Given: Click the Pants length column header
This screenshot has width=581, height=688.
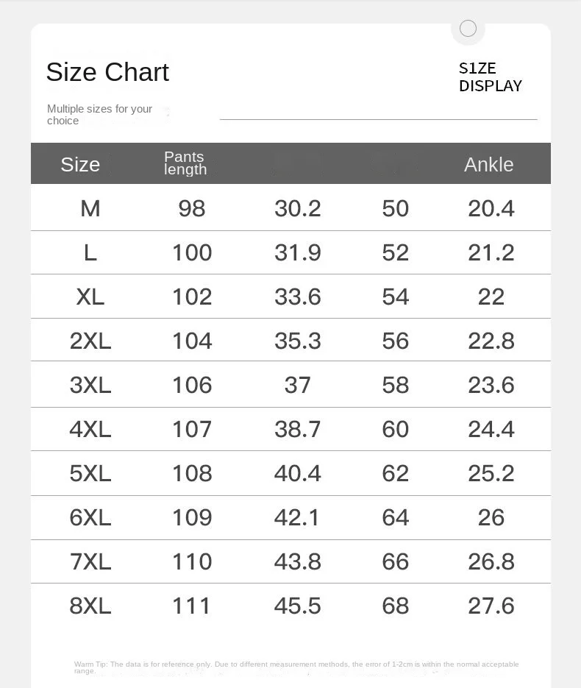Looking at the screenshot, I should (185, 163).
